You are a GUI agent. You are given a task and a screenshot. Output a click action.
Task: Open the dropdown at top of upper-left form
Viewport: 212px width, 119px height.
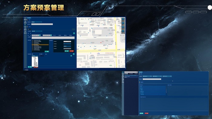coord(37,22)
